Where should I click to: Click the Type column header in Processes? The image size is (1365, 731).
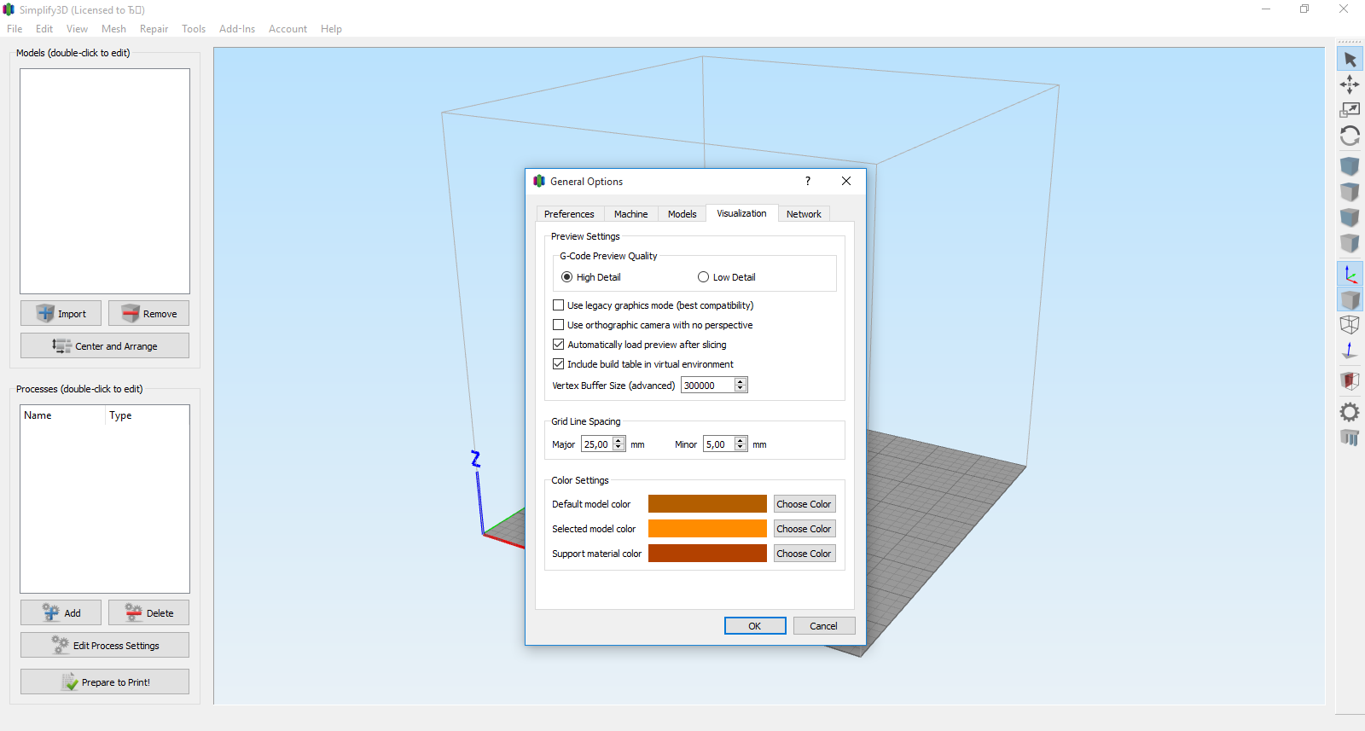pos(147,415)
